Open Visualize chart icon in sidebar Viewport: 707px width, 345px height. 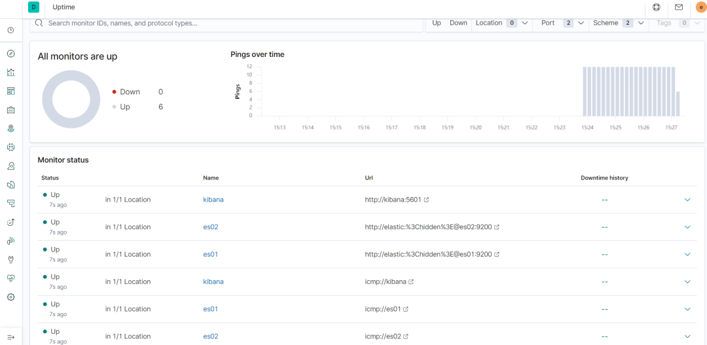[11, 72]
